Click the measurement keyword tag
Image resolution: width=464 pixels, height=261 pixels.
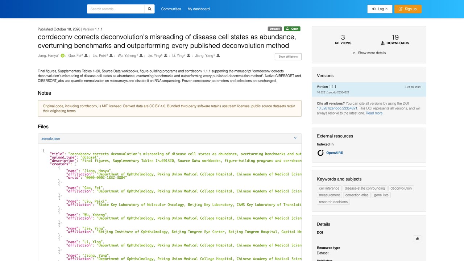coord(330,195)
